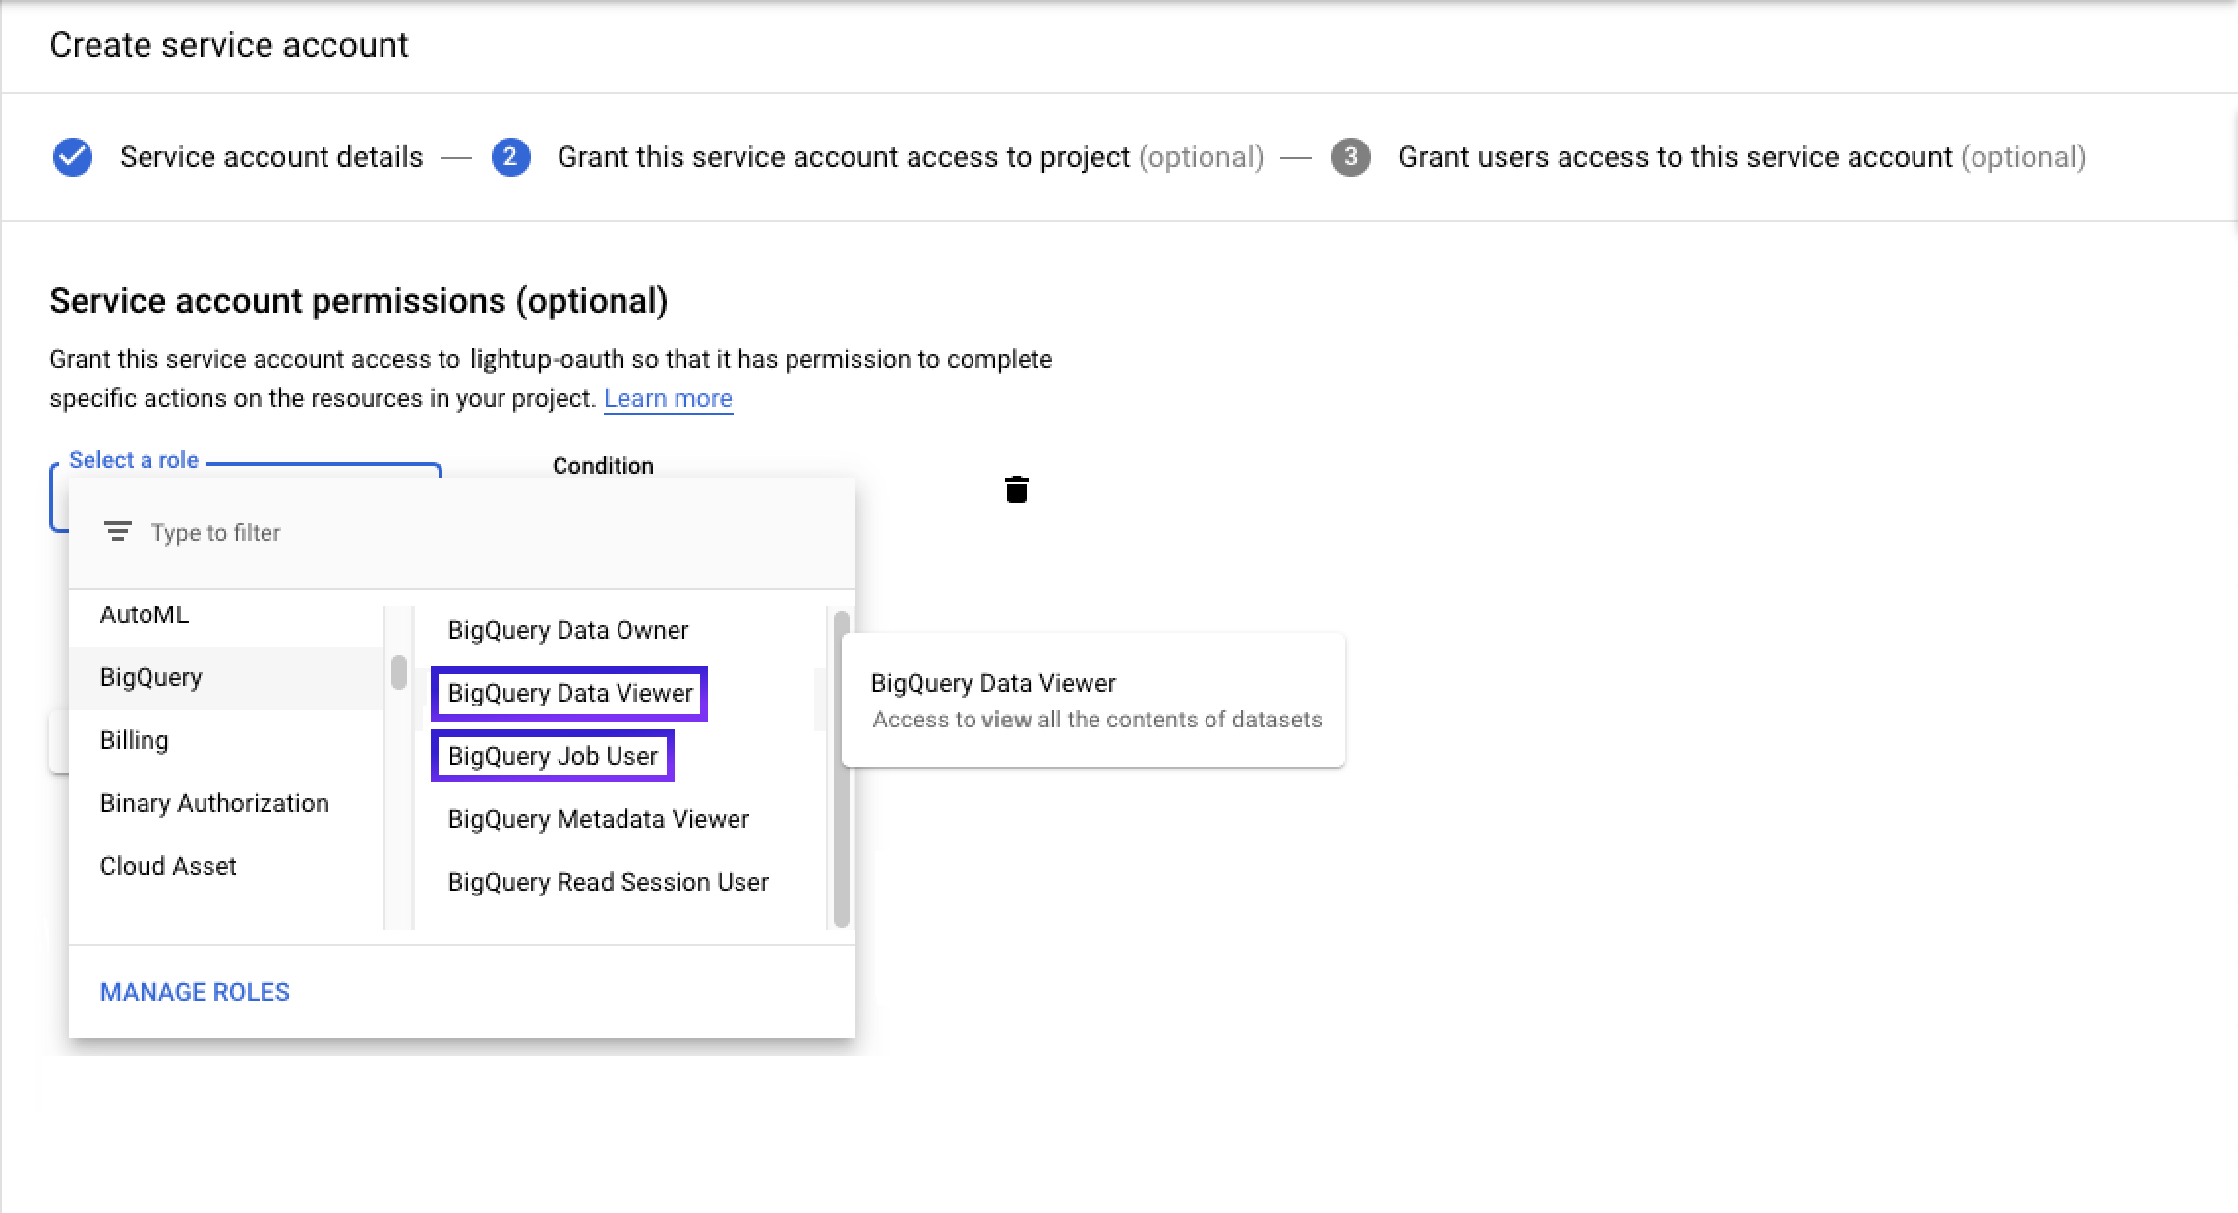Click the blue checkmark step icon
Screen dimensions: 2238x1213
tap(73, 157)
